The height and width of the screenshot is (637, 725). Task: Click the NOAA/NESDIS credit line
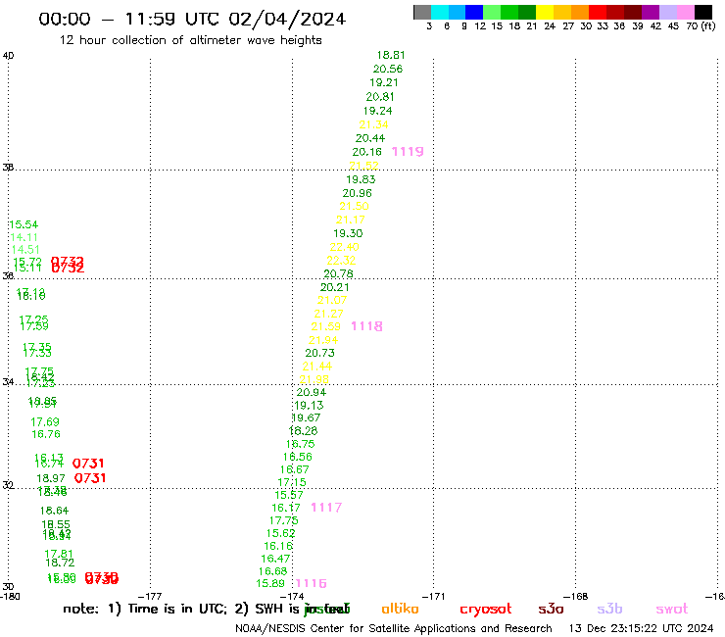coord(394,628)
